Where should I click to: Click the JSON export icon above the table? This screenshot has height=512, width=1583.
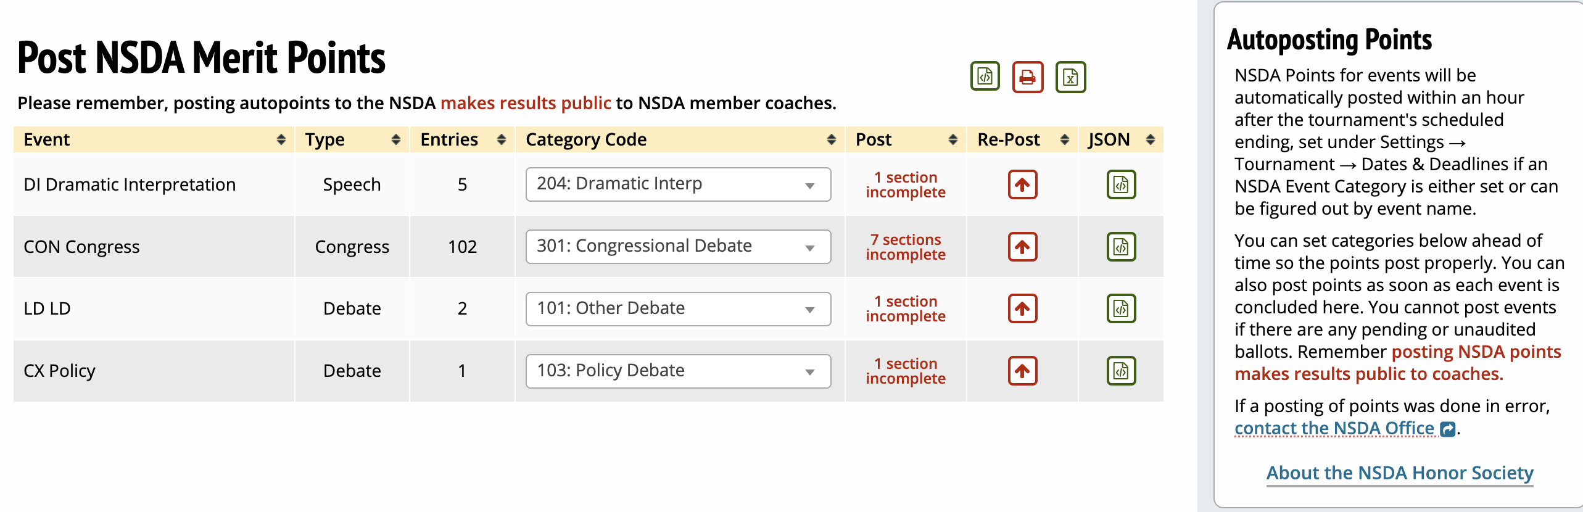(x=985, y=76)
